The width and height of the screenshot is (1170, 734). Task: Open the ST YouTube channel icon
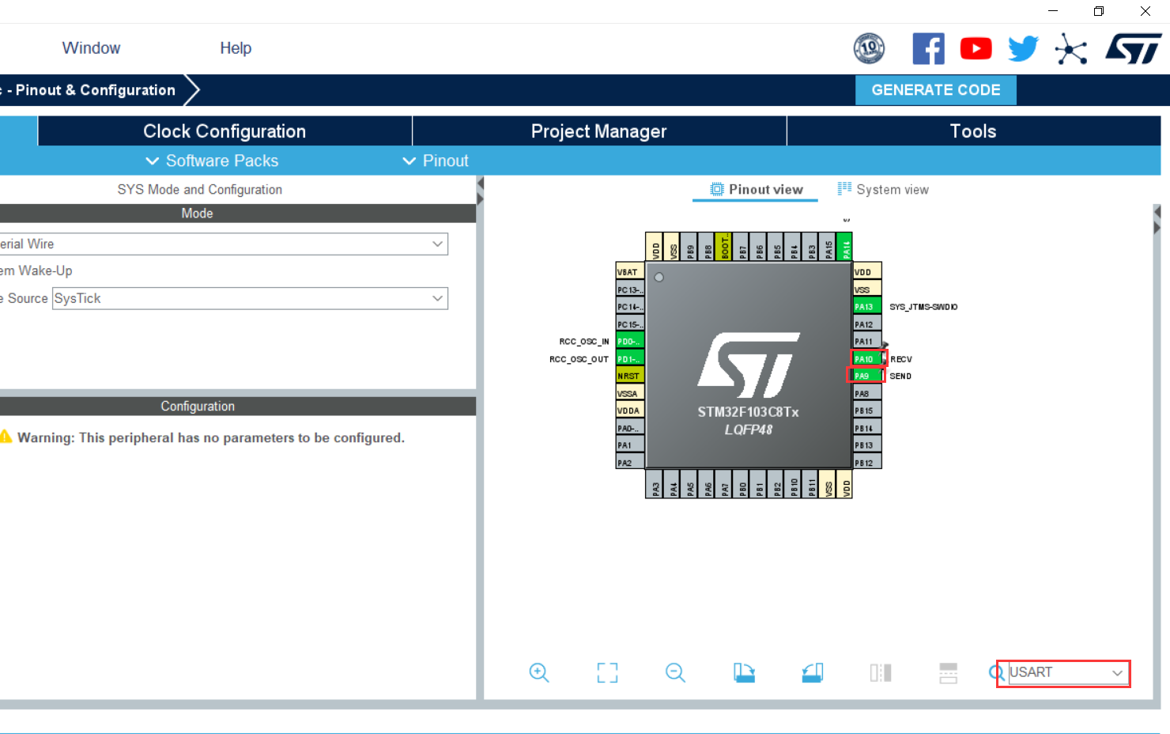click(976, 49)
